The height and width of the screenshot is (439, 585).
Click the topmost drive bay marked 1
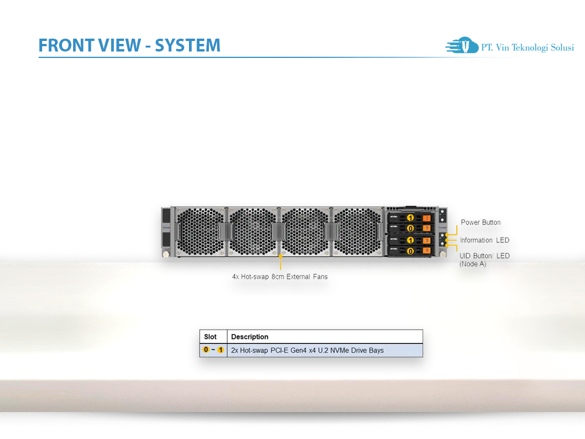[410, 218]
